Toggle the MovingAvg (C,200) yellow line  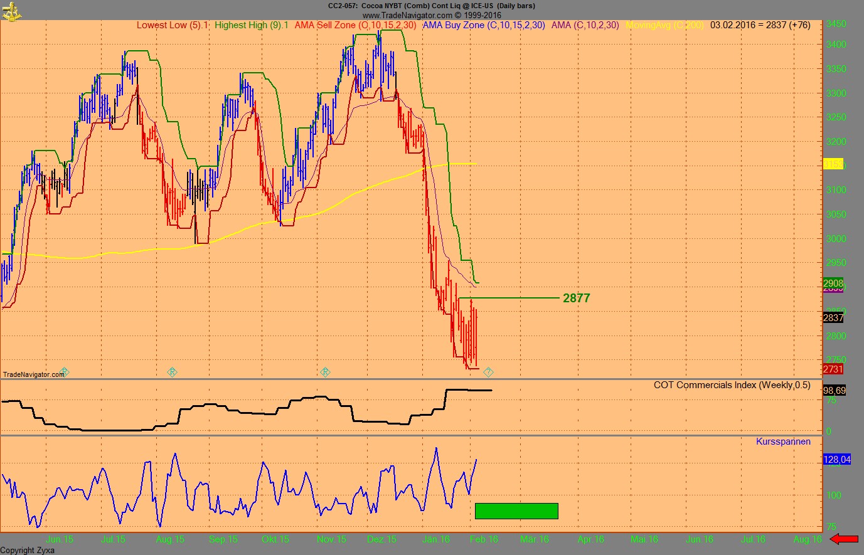tap(665, 25)
